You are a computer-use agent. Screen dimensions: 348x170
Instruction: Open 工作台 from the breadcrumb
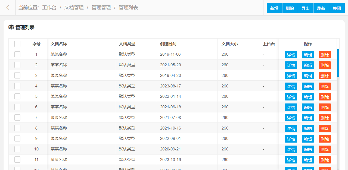pyautogui.click(x=49, y=8)
